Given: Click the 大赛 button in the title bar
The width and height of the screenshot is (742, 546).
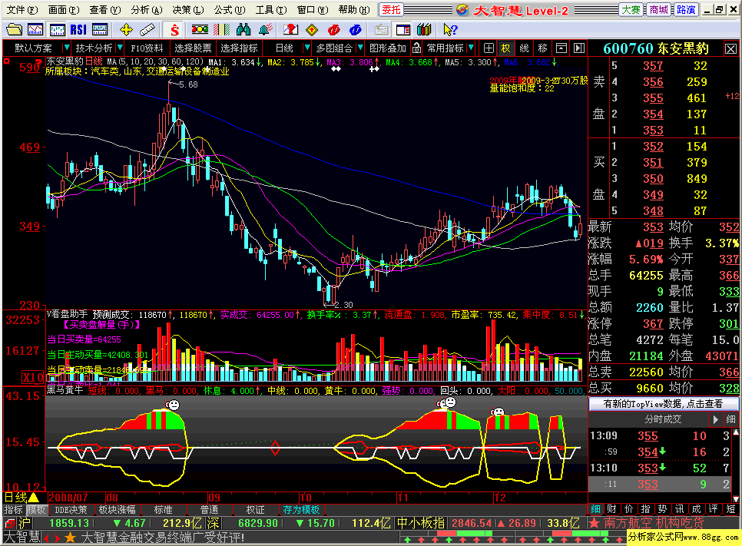Looking at the screenshot, I should pos(631,10).
